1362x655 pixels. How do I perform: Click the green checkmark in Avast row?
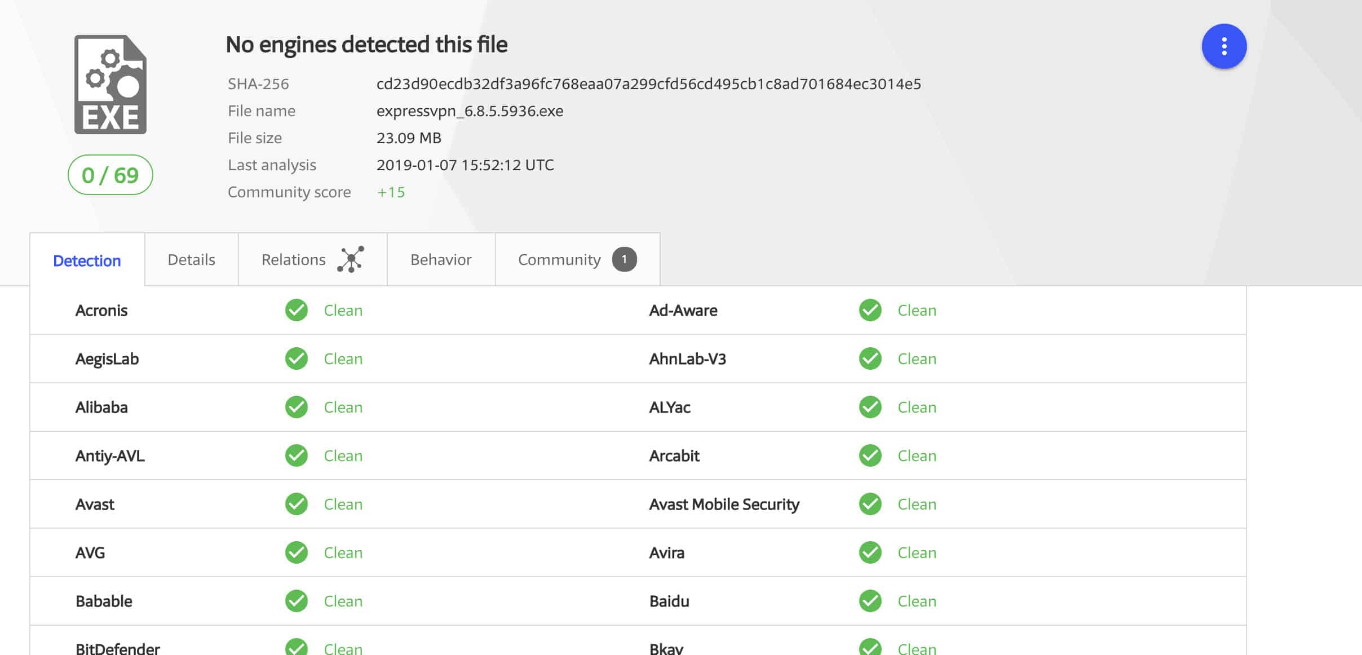pyautogui.click(x=297, y=504)
